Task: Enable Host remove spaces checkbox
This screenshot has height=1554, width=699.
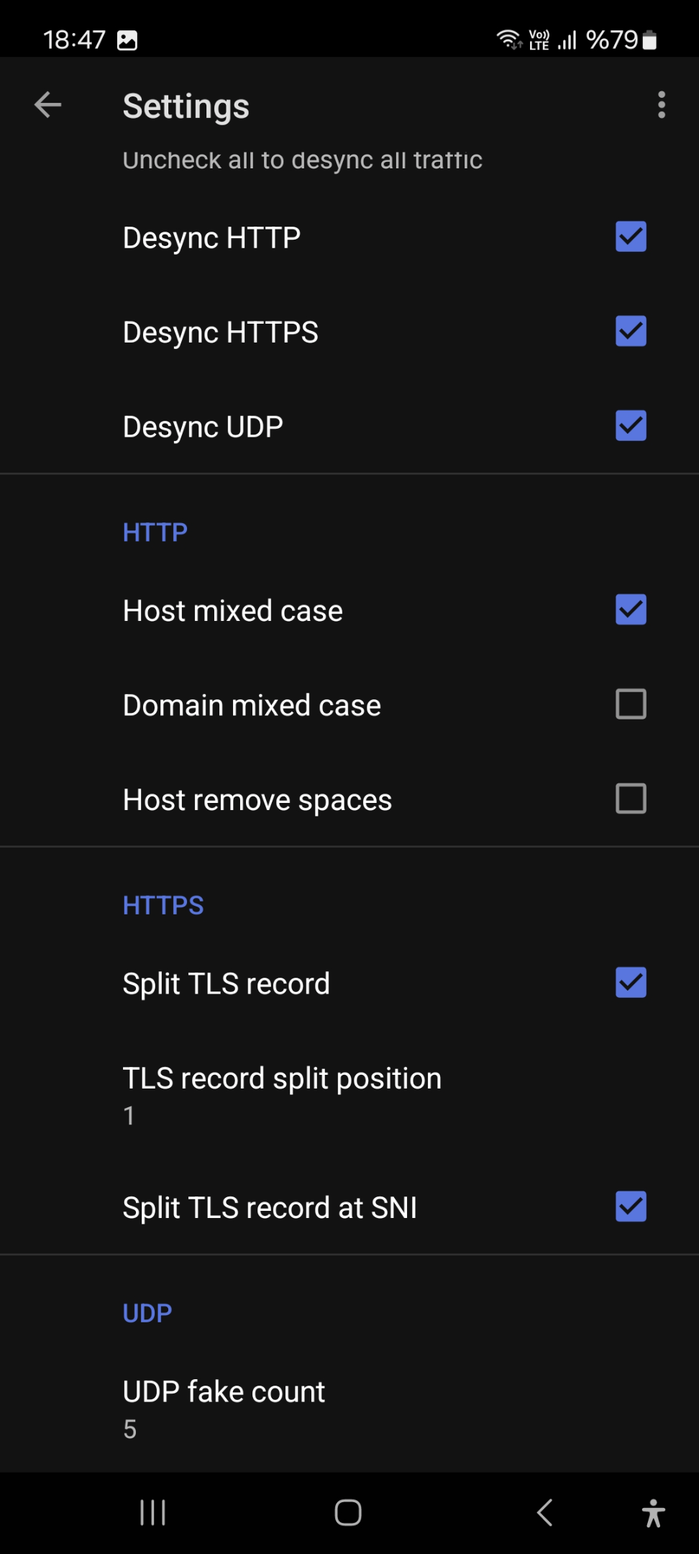Action: point(631,799)
